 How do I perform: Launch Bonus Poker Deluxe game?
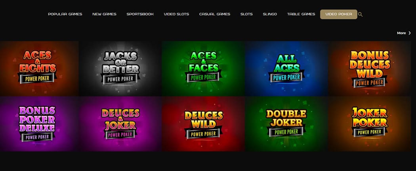point(39,124)
